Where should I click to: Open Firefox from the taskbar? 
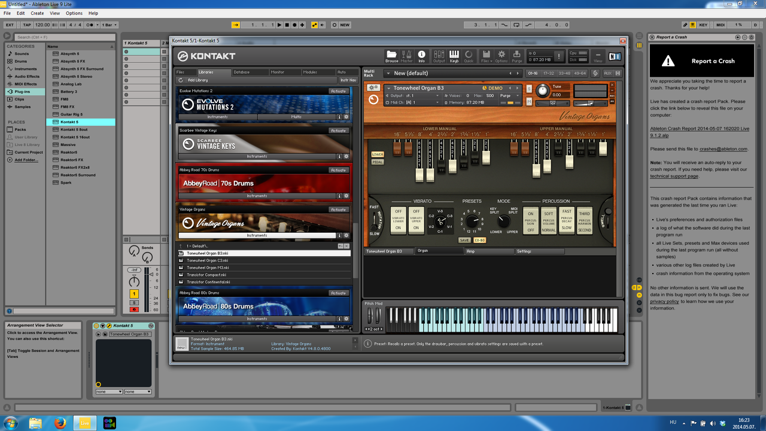coord(60,423)
